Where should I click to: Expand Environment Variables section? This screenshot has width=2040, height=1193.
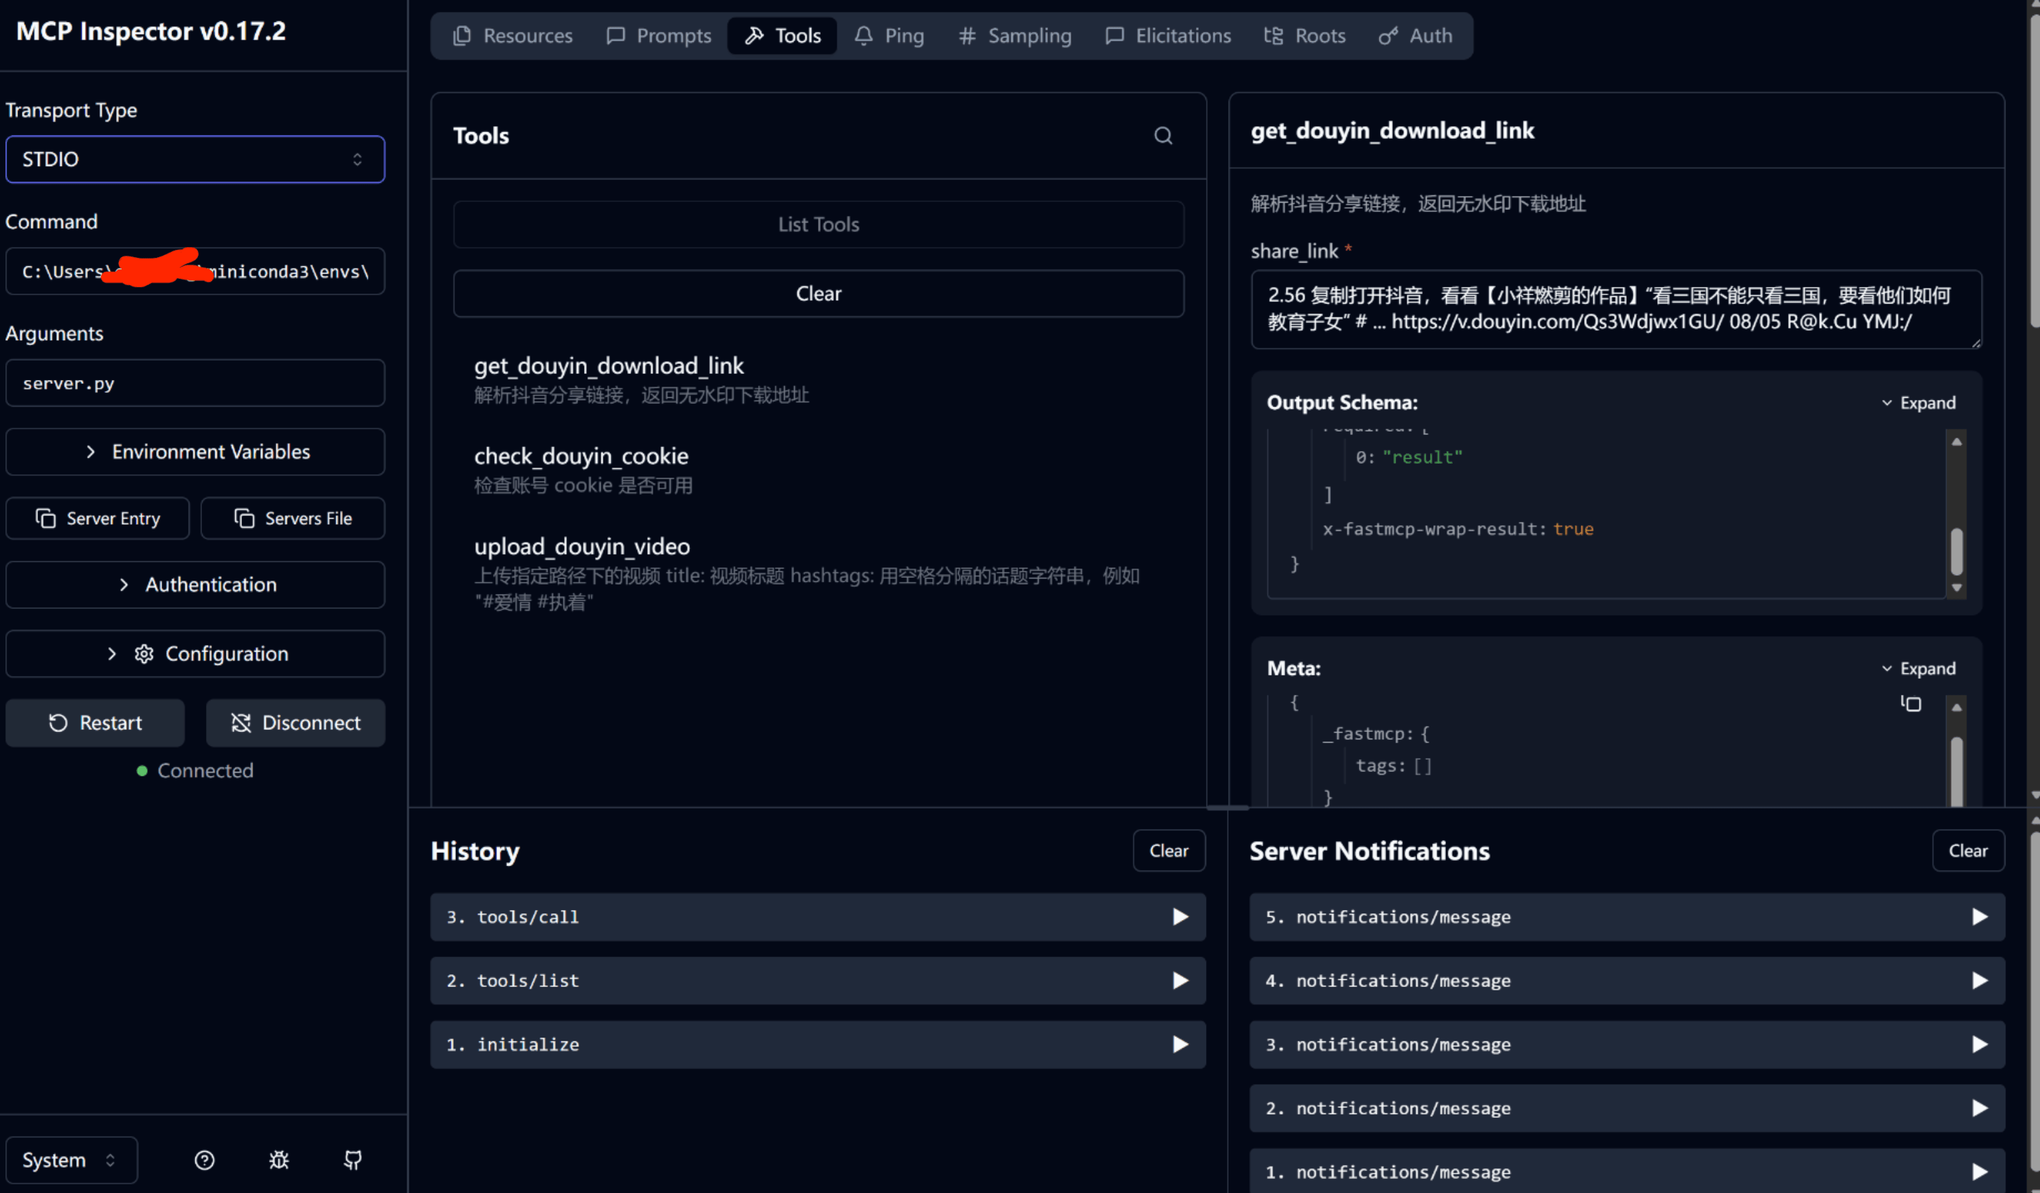[195, 452]
